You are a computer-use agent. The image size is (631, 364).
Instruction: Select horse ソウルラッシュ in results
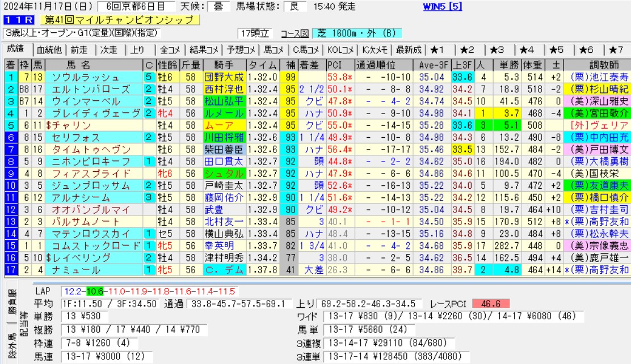[x=85, y=77]
